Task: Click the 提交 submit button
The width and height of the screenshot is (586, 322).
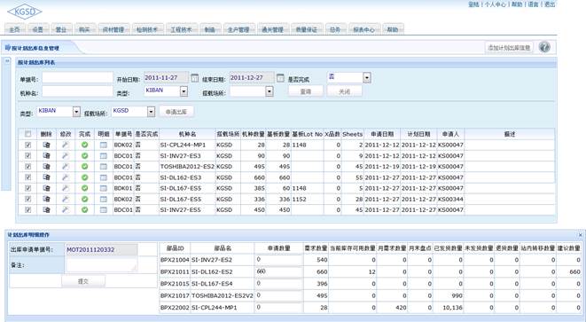Action: [x=83, y=281]
